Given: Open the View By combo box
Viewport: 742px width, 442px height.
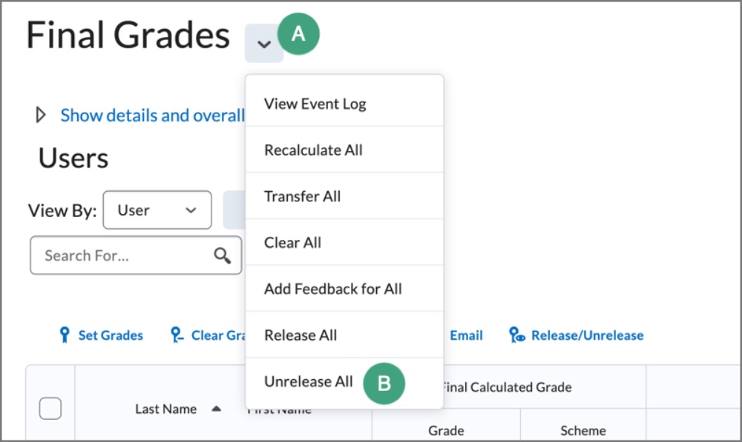Looking at the screenshot, I should (157, 210).
